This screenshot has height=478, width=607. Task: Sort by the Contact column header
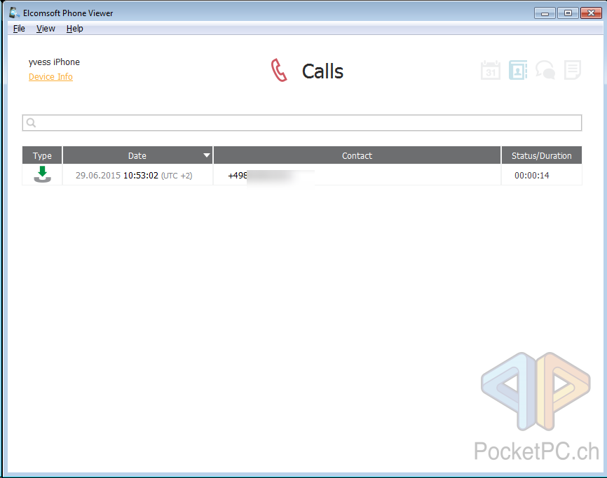pyautogui.click(x=357, y=155)
